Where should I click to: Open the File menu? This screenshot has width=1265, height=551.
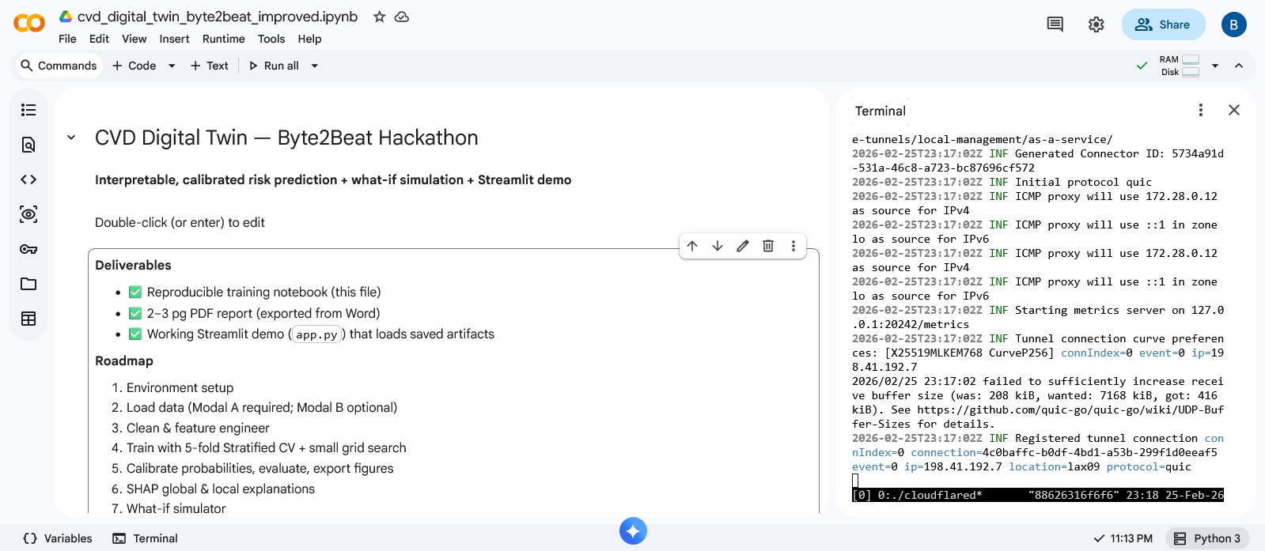click(x=67, y=39)
